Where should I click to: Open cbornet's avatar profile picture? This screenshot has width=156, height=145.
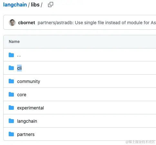click(x=12, y=23)
